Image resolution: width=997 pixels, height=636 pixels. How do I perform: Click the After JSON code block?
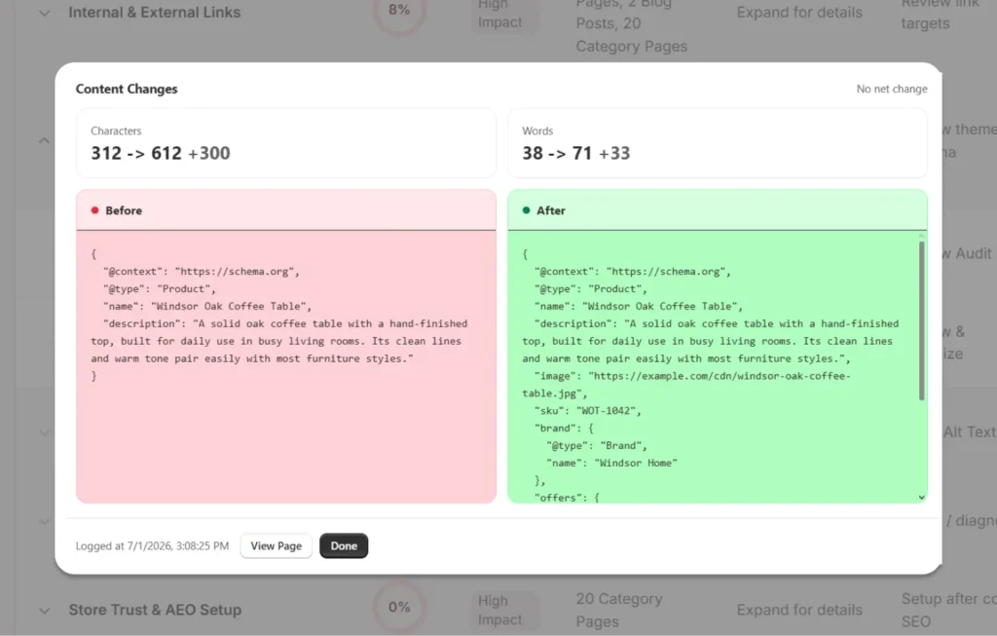click(718, 367)
